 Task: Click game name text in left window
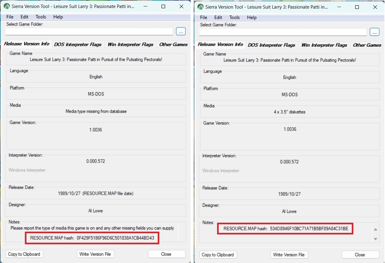[96, 60]
